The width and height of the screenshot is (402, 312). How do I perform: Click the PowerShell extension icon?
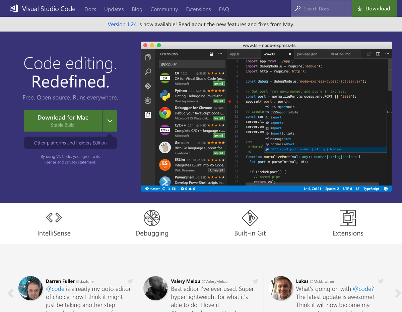click(x=165, y=181)
